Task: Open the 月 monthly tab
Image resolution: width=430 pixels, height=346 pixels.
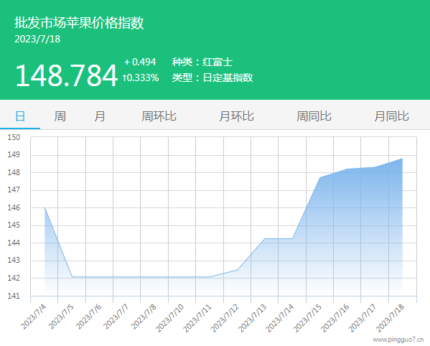Action: pyautogui.click(x=100, y=116)
